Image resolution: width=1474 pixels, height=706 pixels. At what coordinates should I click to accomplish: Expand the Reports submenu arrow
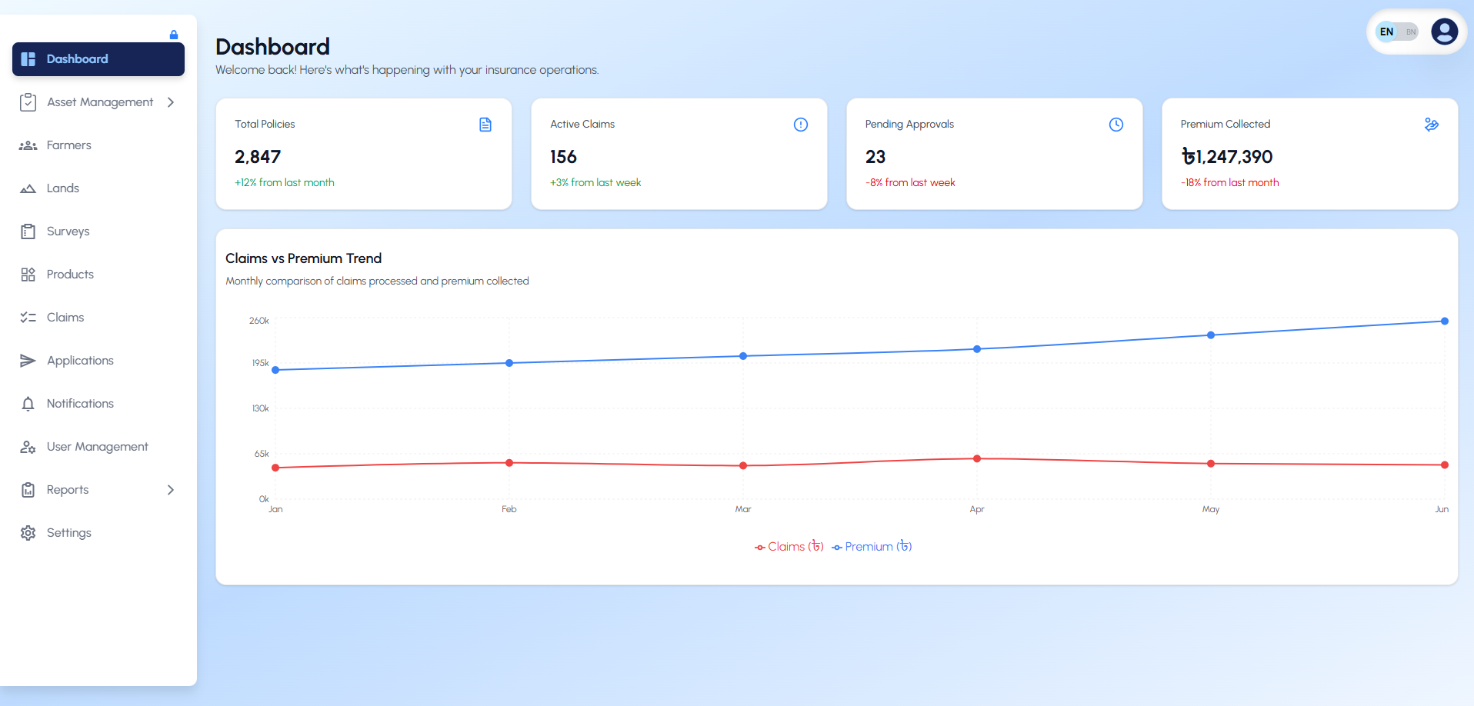(171, 490)
